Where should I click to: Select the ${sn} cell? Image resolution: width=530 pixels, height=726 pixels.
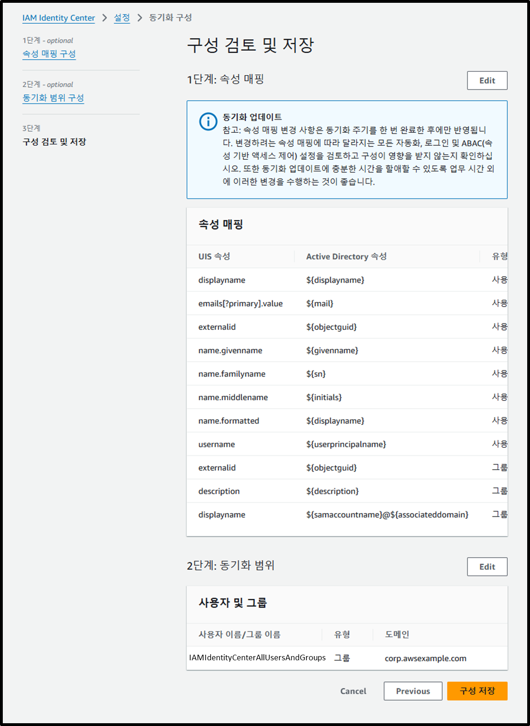pyautogui.click(x=316, y=374)
